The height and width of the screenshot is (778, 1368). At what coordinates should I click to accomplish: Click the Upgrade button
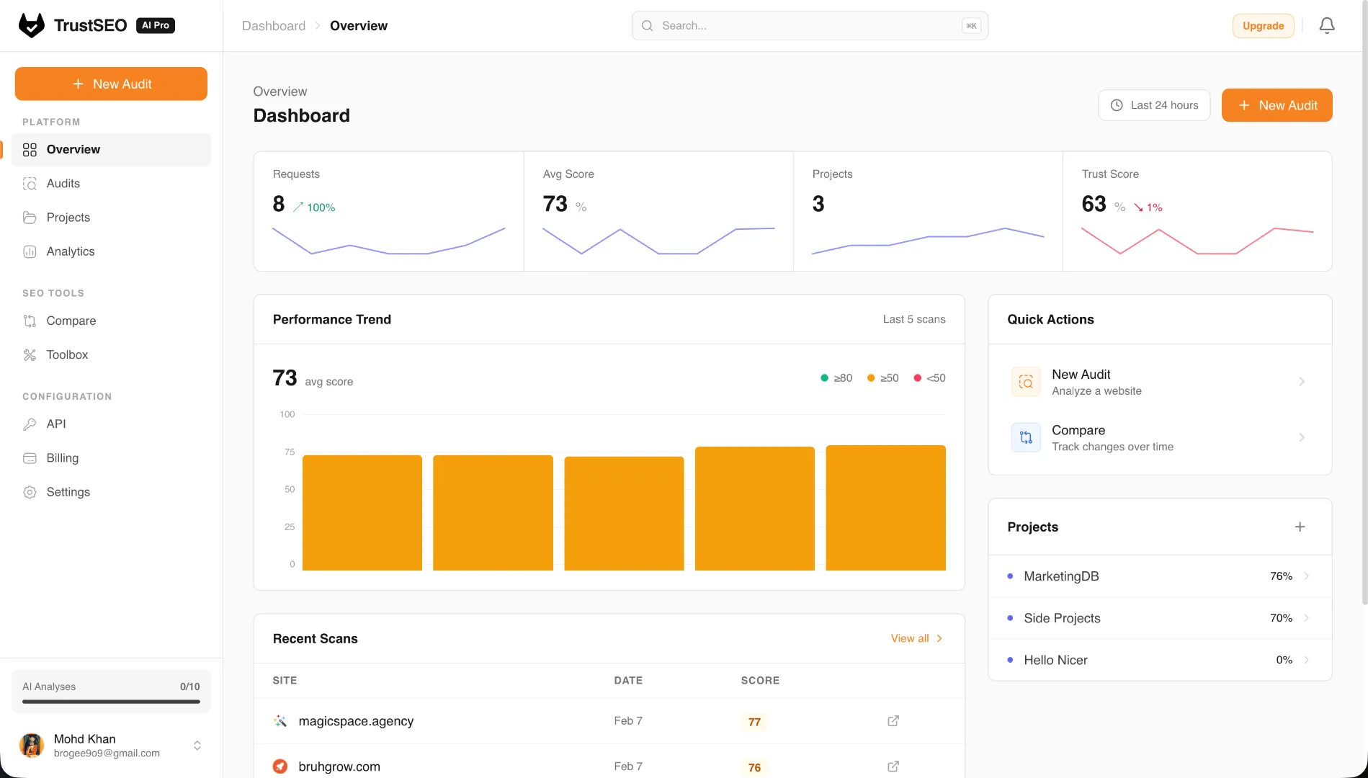(1263, 25)
